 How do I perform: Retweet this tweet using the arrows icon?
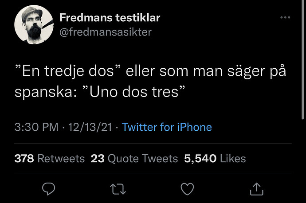click(x=118, y=189)
